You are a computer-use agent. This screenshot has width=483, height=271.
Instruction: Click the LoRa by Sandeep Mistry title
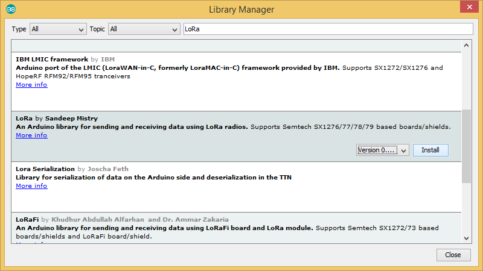pos(57,119)
